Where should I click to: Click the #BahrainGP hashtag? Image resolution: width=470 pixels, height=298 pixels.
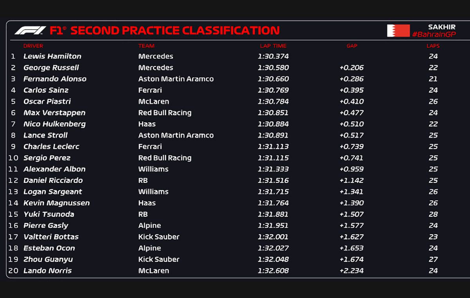pyautogui.click(x=434, y=35)
